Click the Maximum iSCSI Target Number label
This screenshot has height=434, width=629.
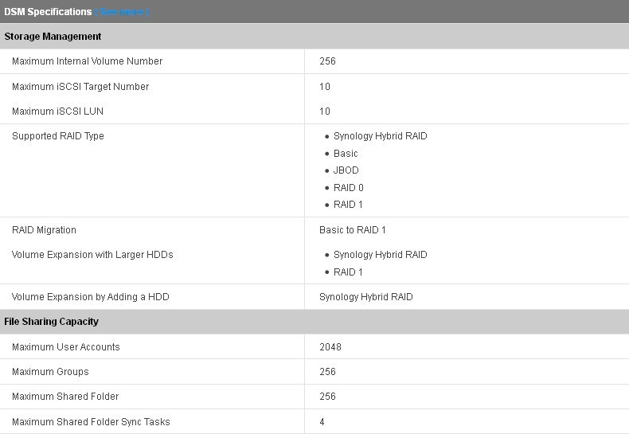[80, 87]
